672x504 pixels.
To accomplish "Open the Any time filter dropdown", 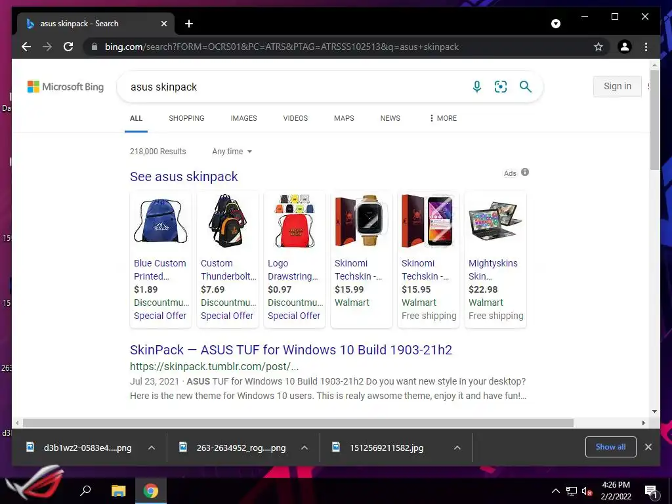I will pos(232,152).
